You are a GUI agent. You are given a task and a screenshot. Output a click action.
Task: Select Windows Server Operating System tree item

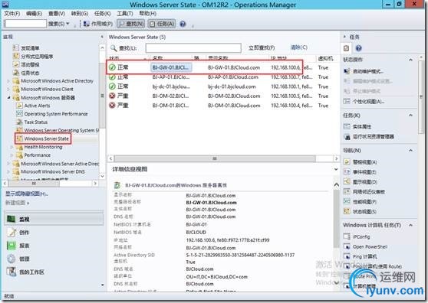61,130
